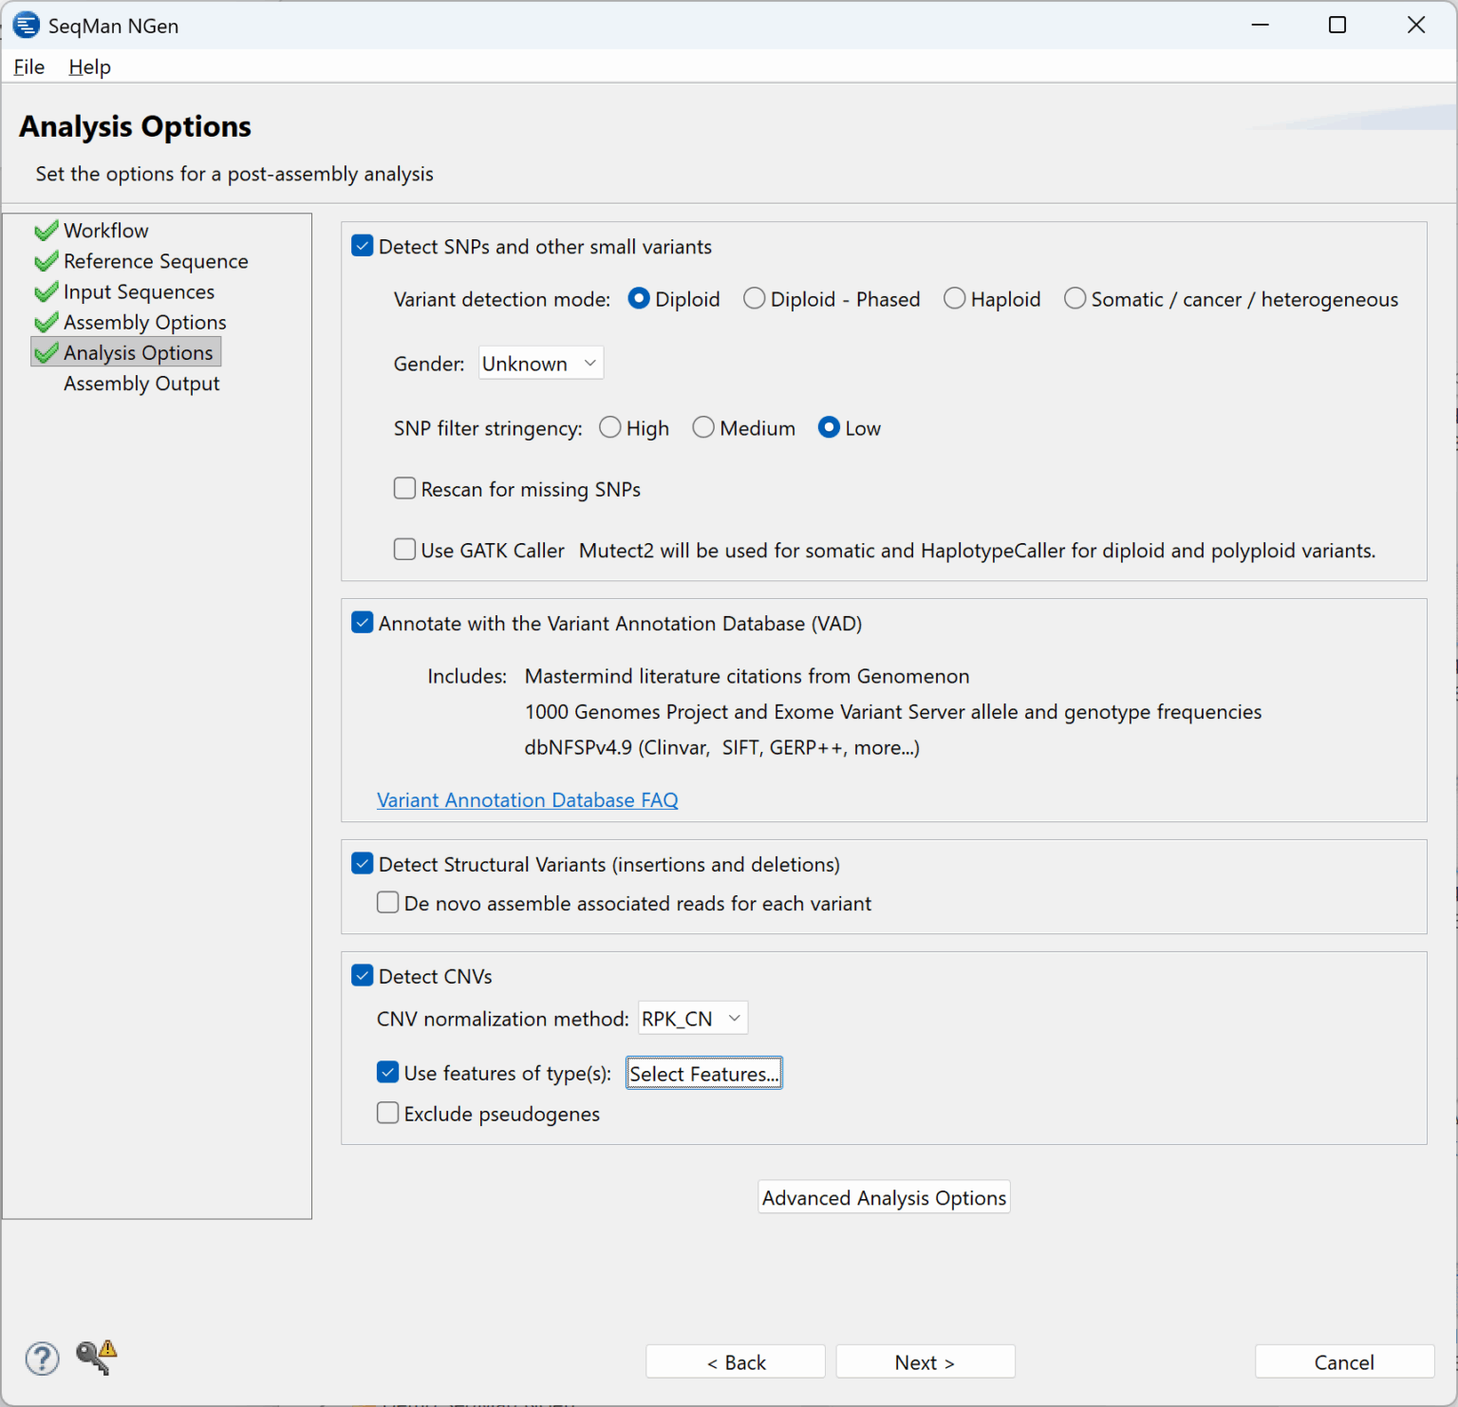
Task: Go to the Assembly Options step
Action: [145, 322]
